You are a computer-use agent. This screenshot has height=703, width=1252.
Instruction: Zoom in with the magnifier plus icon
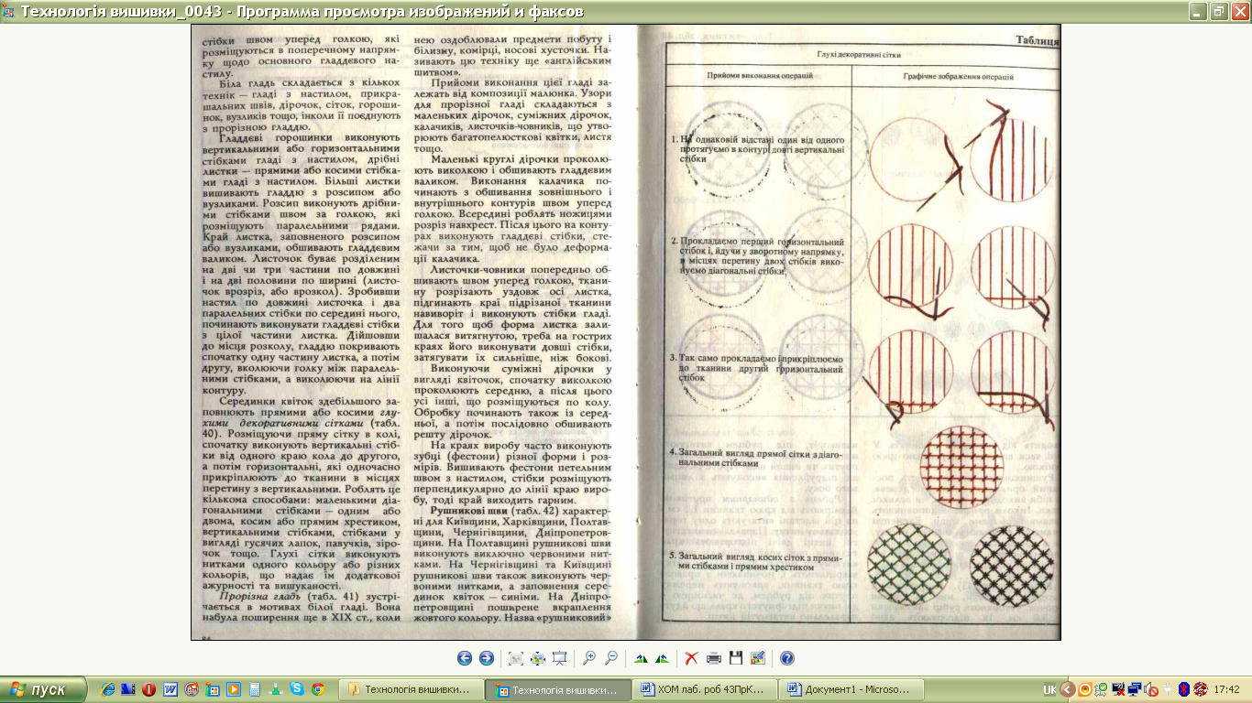pyautogui.click(x=589, y=658)
